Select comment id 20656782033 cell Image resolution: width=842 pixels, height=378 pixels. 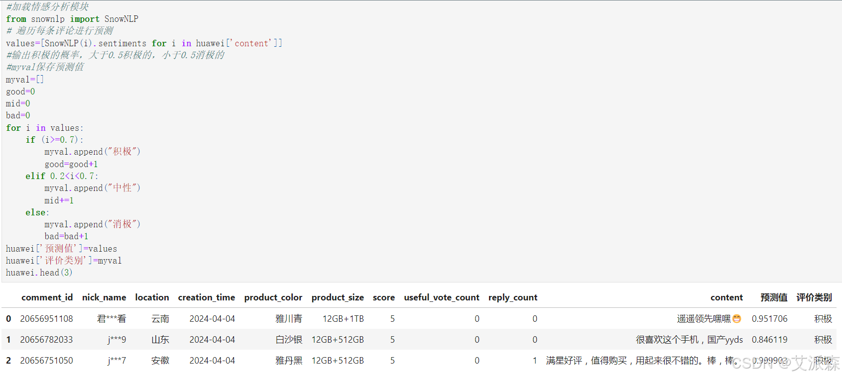tap(46, 340)
